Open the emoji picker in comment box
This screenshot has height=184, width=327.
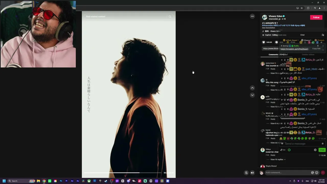coord(317,173)
